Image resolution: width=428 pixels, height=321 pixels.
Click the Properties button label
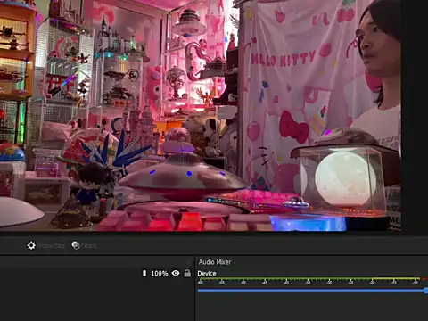click(51, 246)
